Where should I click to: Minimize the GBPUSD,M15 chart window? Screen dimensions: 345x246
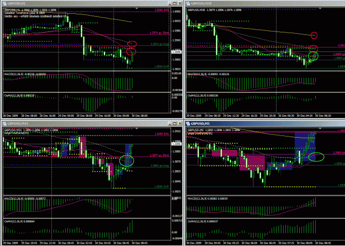tap(169, 123)
